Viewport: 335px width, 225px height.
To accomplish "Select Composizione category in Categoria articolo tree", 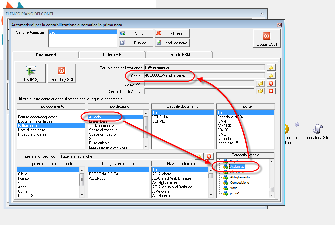I will pos(239,182).
